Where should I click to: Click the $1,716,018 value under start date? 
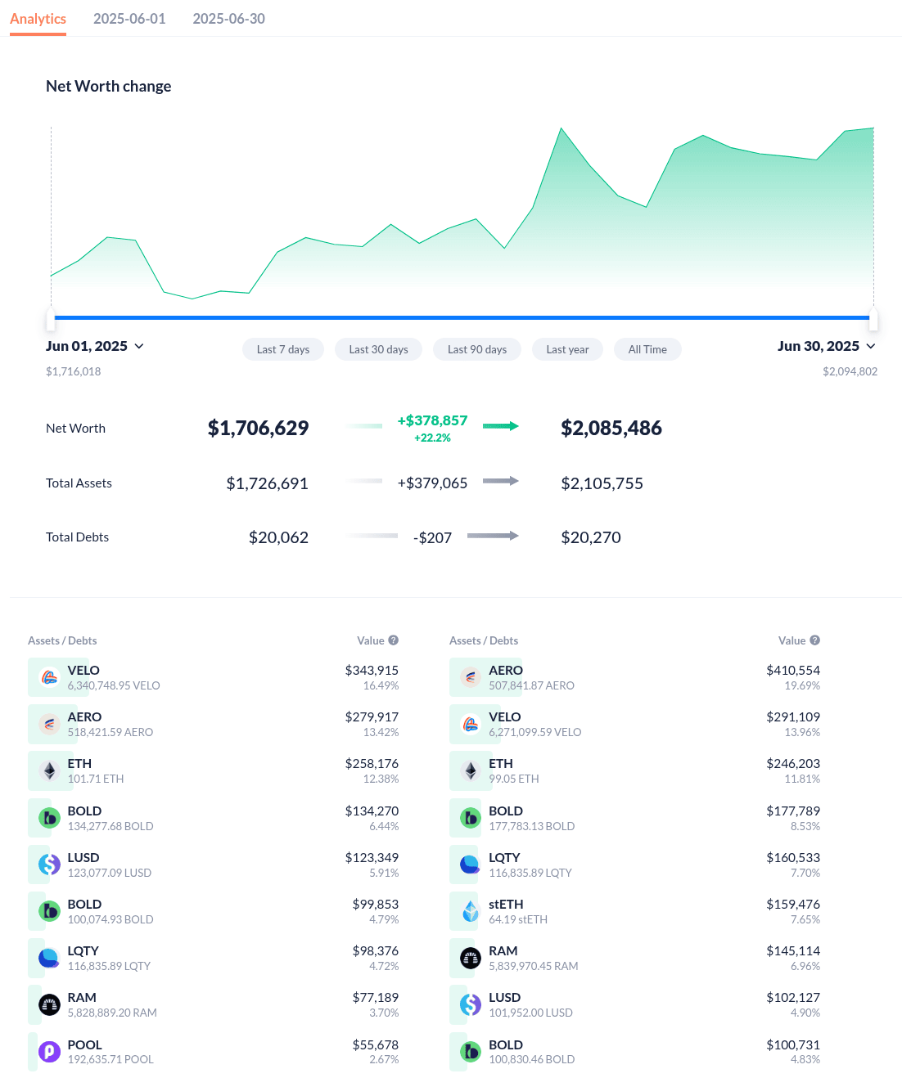click(x=74, y=371)
